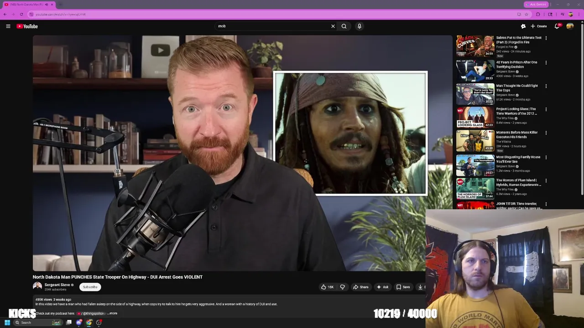
Task: Bookmark this page with the star icon
Action: click(x=527, y=14)
